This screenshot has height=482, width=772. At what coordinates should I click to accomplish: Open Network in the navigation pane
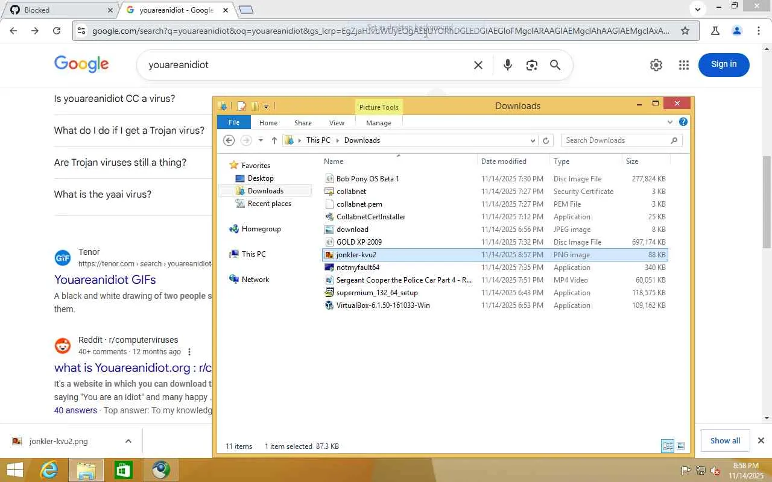tap(255, 280)
